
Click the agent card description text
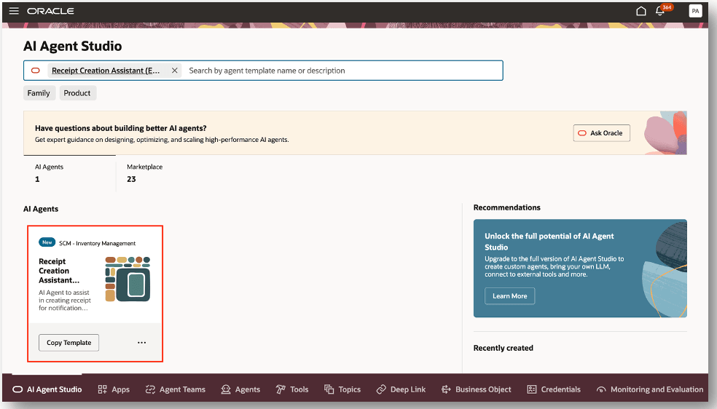tap(64, 301)
